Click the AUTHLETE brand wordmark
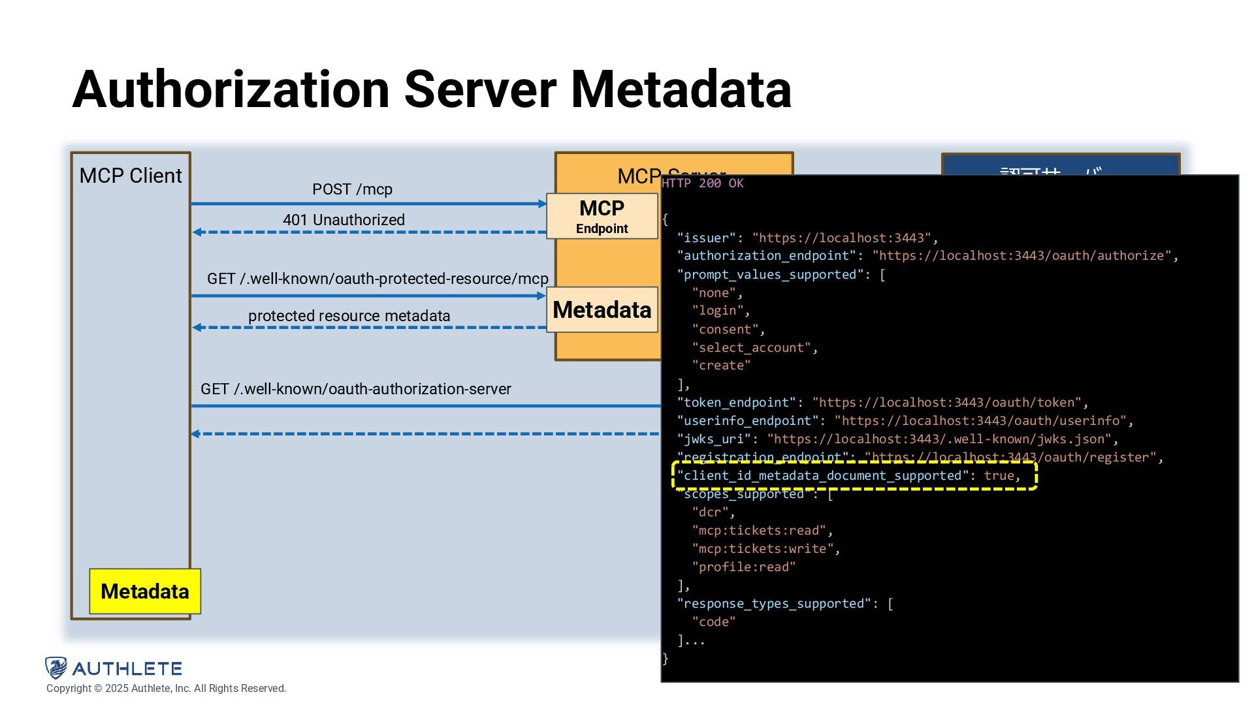 [x=127, y=668]
